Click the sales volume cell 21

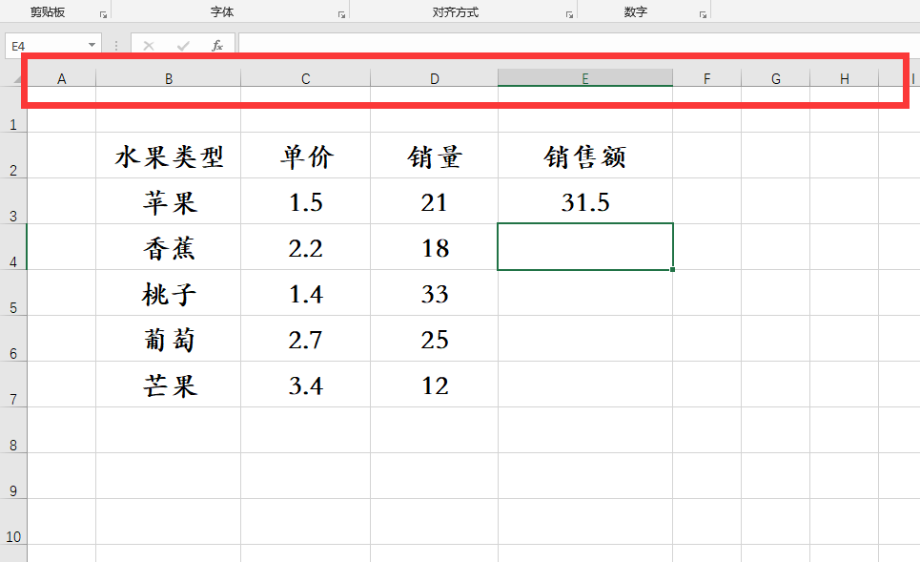coord(434,201)
